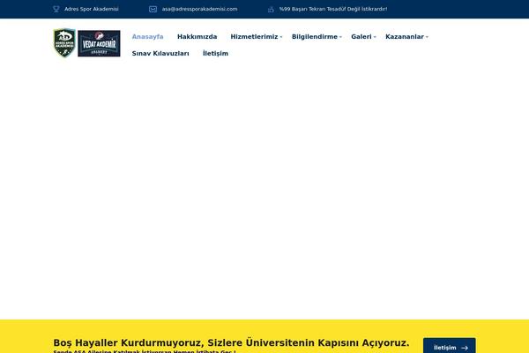529x353 pixels.
Task: Open the Vedat Akdemir Akademi logo
Action: pyautogui.click(x=99, y=43)
